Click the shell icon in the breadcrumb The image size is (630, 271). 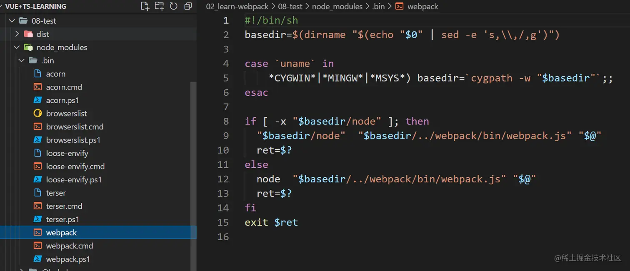click(x=399, y=7)
